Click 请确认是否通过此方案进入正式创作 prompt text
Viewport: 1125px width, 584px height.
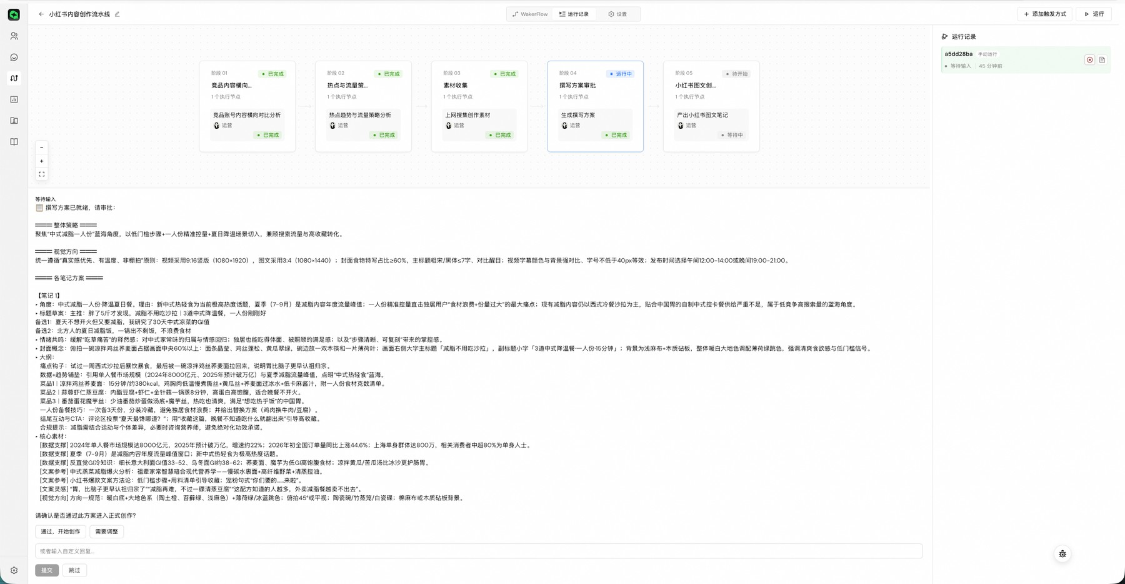86,516
